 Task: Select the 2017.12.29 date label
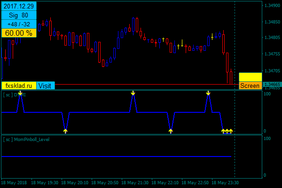(19, 6)
